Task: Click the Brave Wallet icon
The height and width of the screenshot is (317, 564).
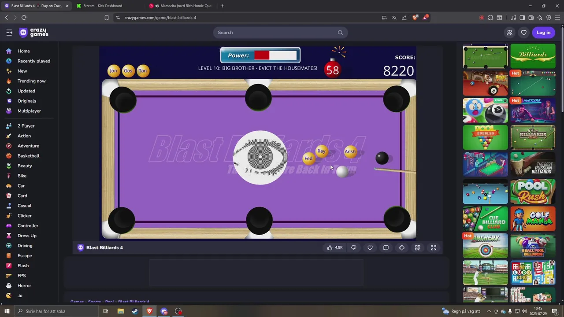Action: point(531,18)
